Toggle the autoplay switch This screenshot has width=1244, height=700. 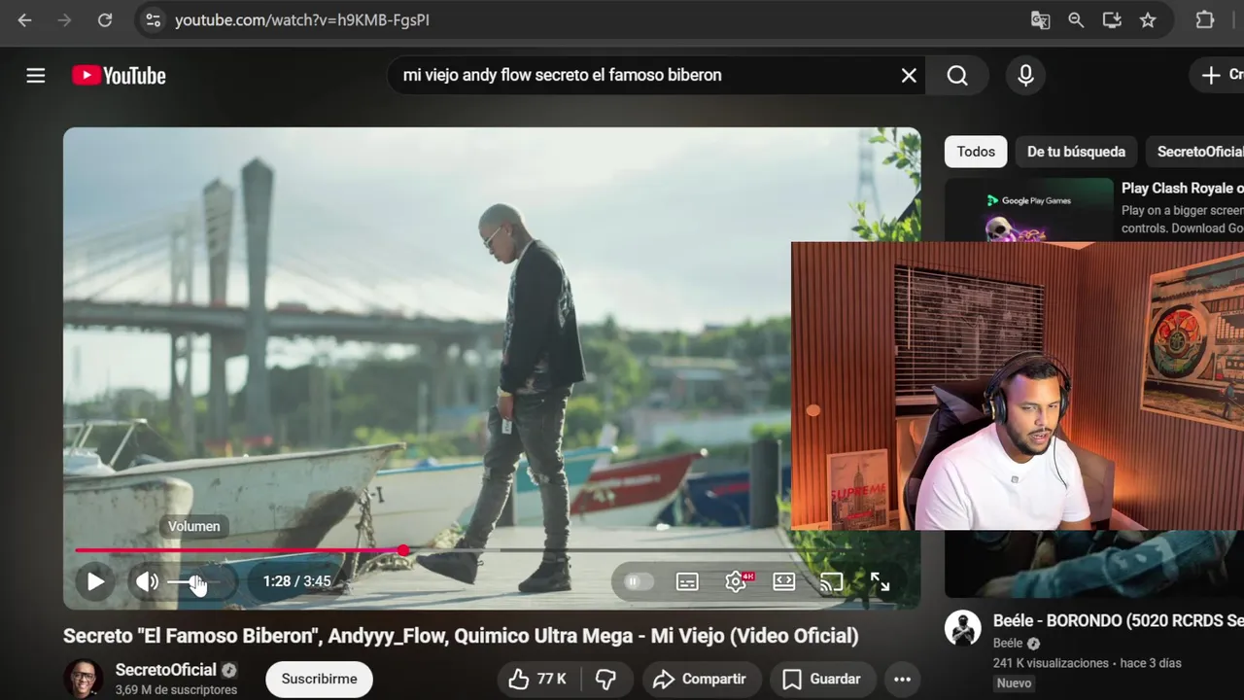639,581
